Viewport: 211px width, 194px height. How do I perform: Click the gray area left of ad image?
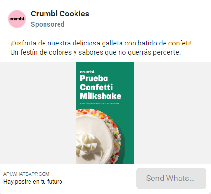38,113
